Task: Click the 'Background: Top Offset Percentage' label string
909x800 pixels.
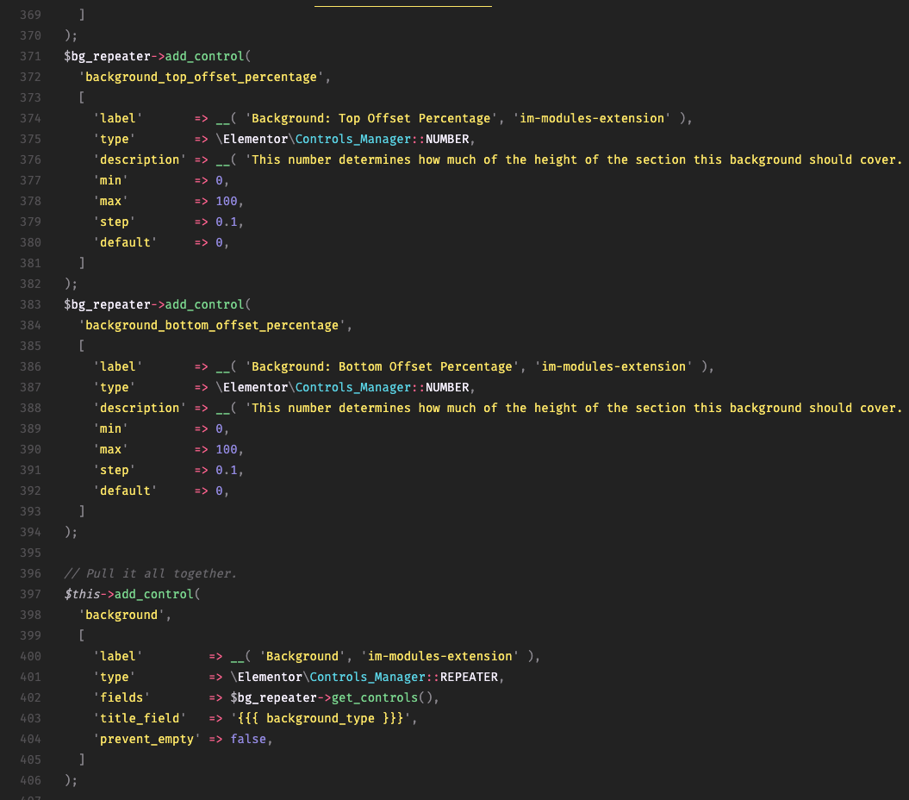Action: tap(371, 118)
